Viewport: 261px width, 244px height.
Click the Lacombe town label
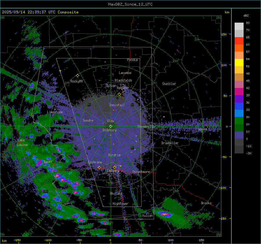pyautogui.click(x=125, y=73)
